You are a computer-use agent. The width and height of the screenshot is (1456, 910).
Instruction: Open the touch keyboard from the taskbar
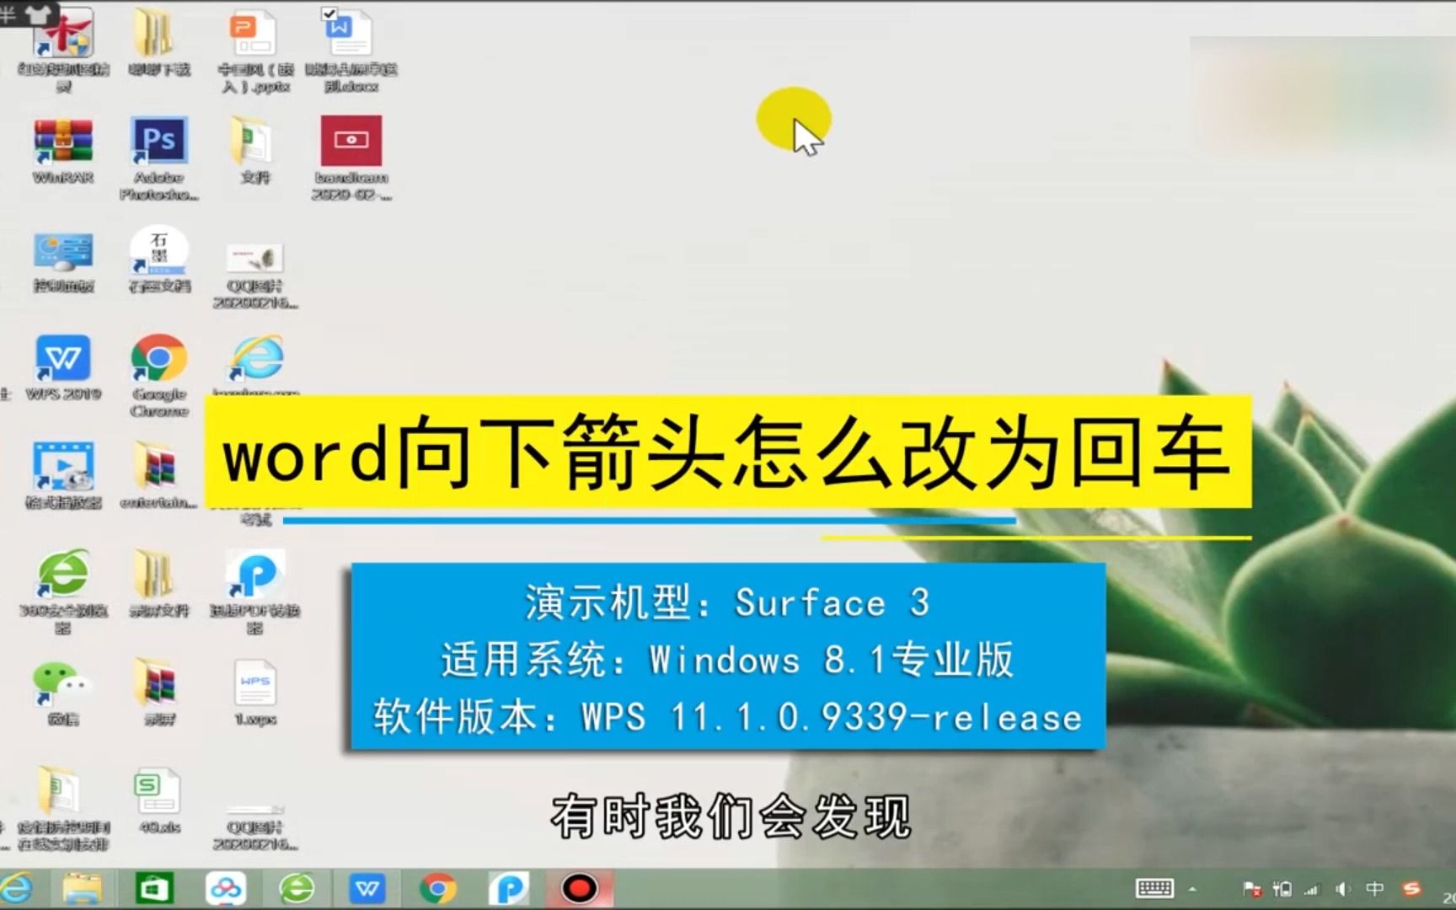tap(1154, 889)
